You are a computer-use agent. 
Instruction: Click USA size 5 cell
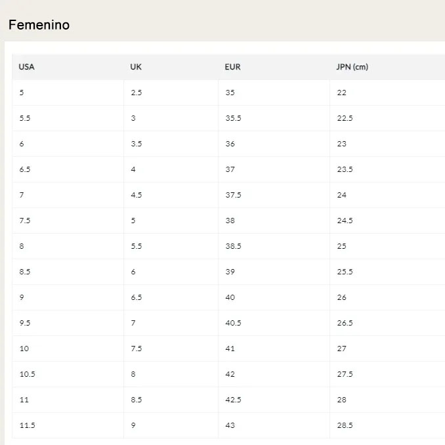tap(68, 93)
